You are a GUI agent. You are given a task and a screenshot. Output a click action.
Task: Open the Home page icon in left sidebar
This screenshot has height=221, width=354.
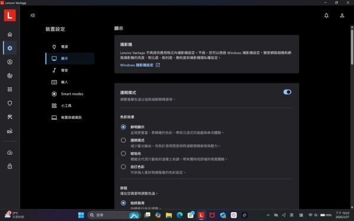click(9, 34)
